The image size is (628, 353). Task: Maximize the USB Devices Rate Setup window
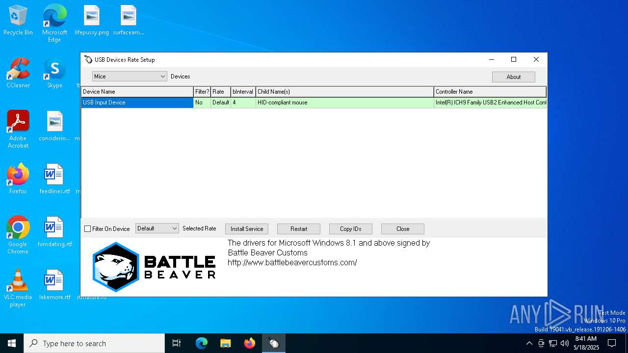click(x=514, y=59)
